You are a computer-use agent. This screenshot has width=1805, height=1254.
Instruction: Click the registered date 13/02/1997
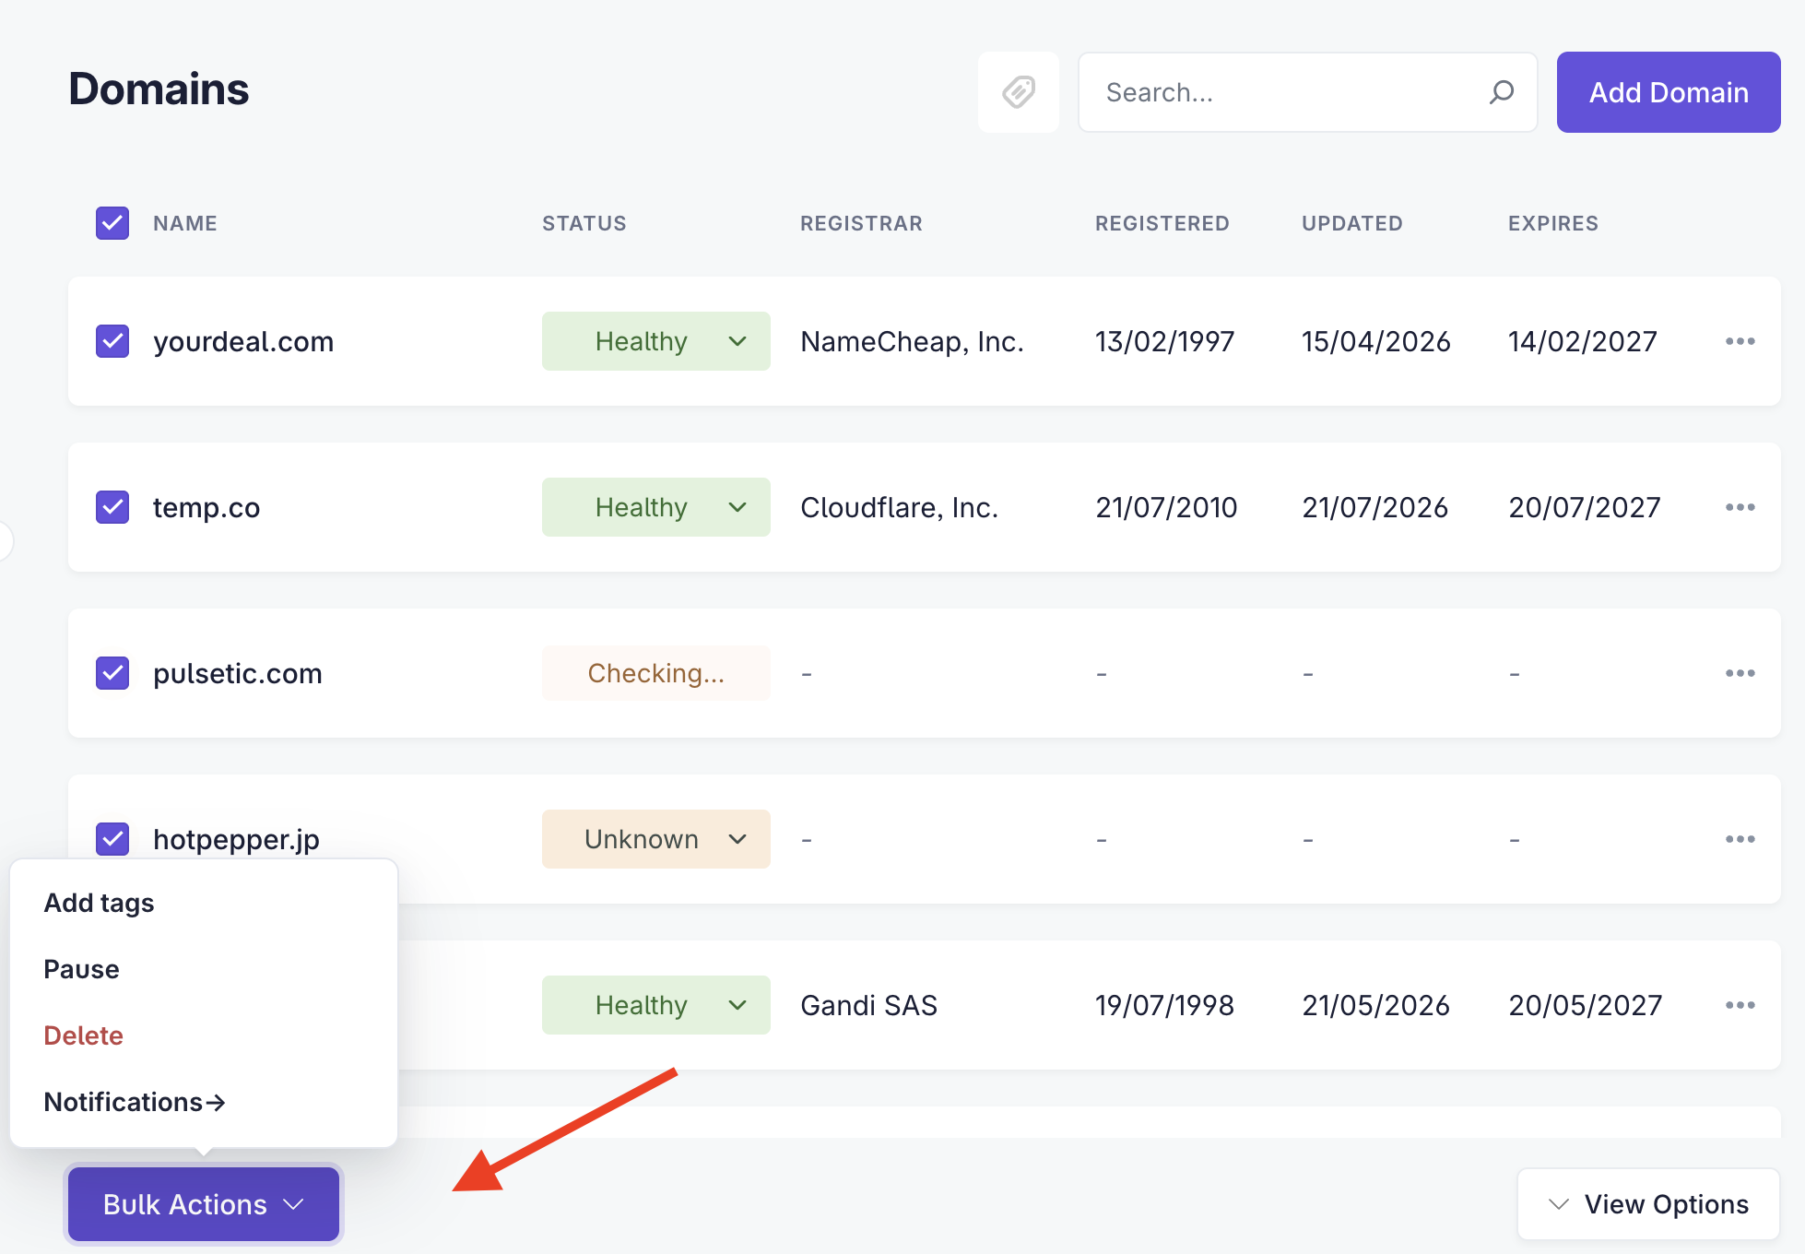[1165, 341]
